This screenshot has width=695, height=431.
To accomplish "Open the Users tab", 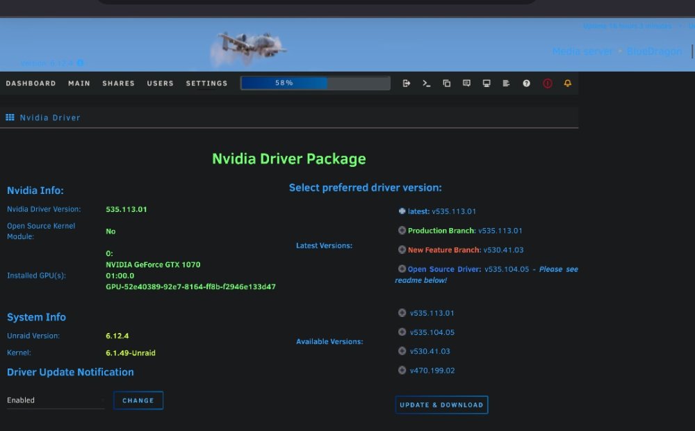I will [x=161, y=83].
